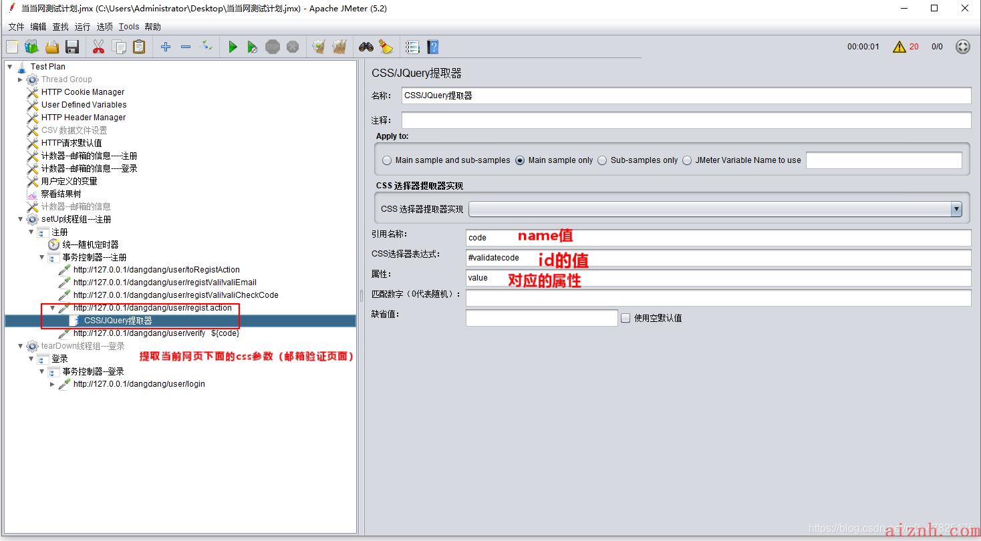981x541 pixels.
Task: Select 统一随机定时器 in tree
Action: (90, 244)
